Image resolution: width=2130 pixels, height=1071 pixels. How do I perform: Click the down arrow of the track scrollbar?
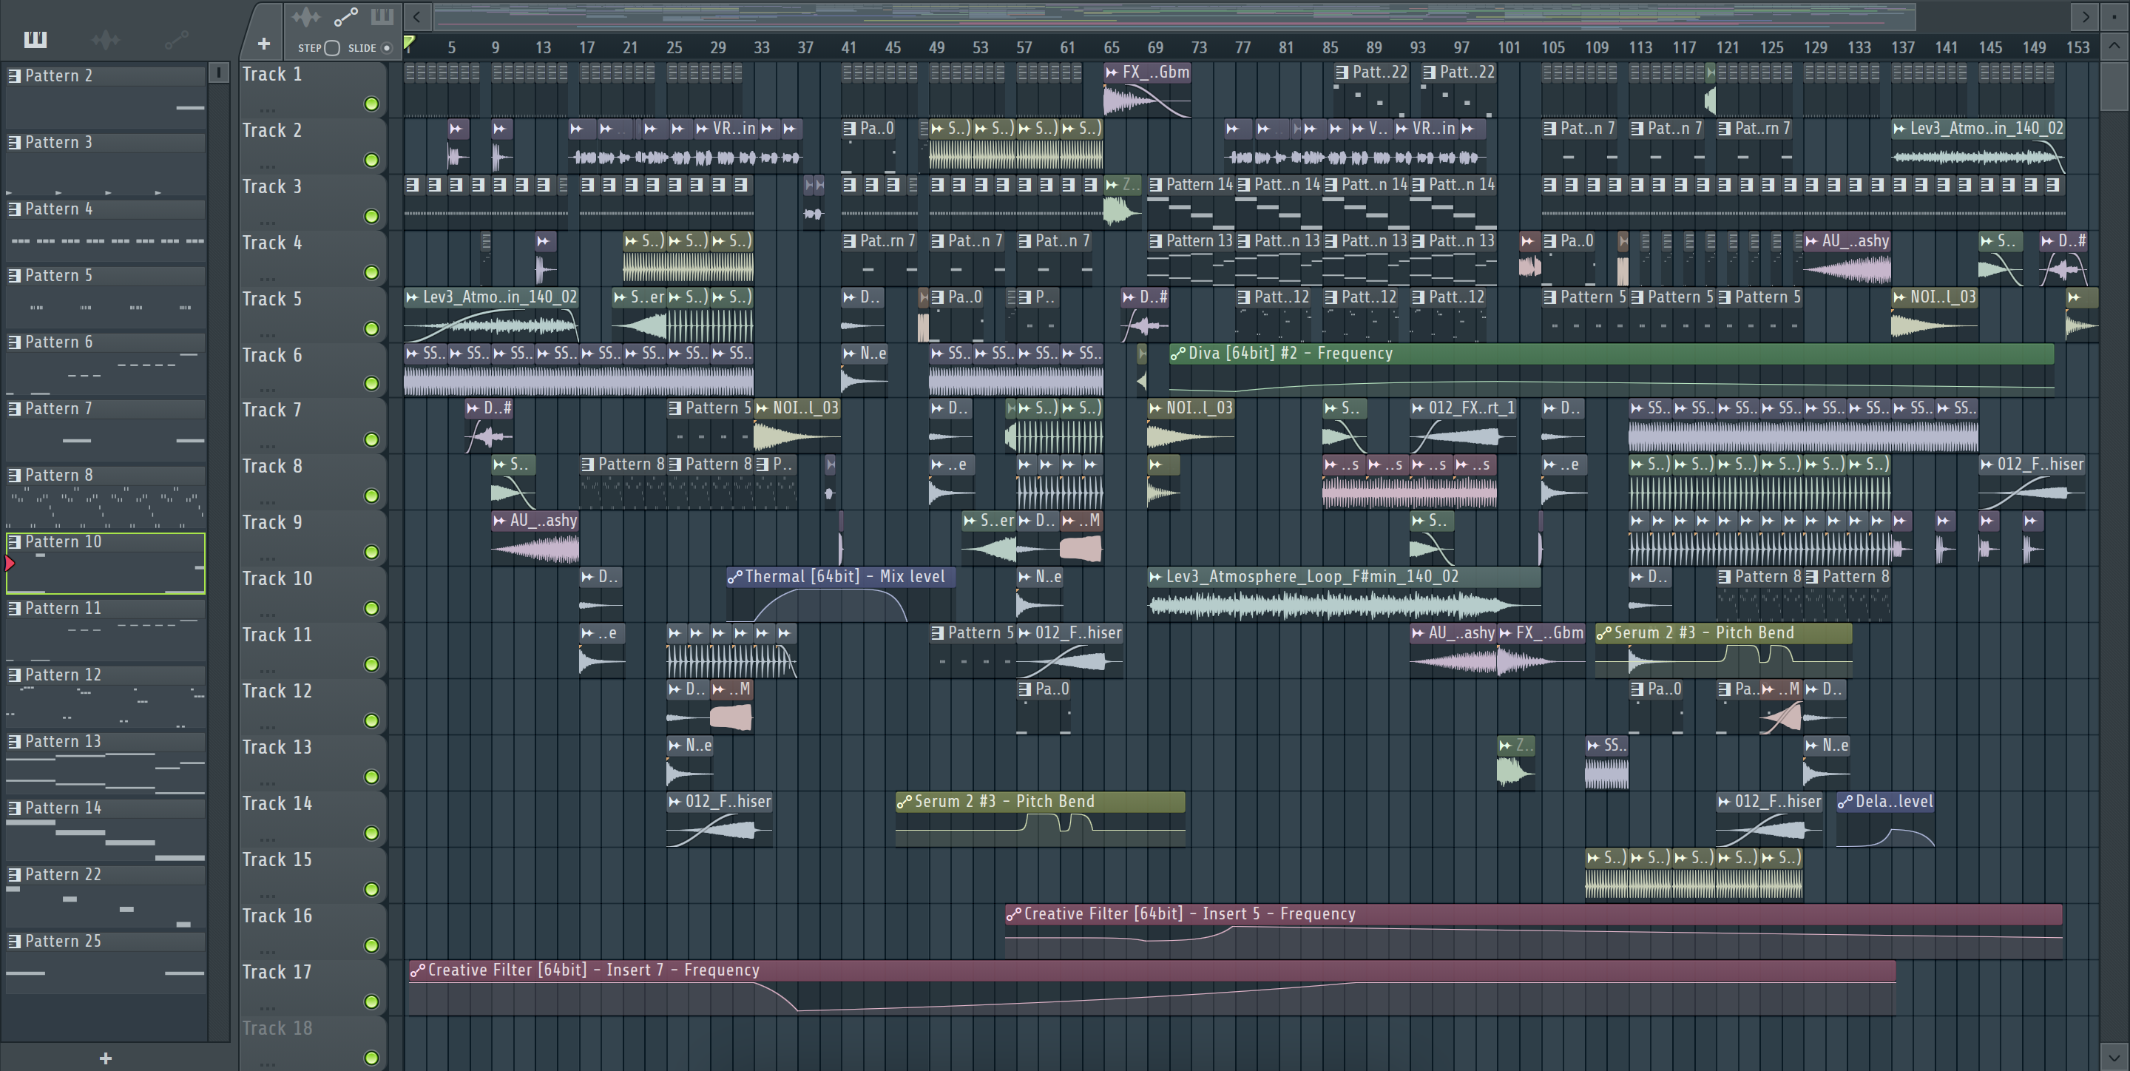coord(2114,1056)
